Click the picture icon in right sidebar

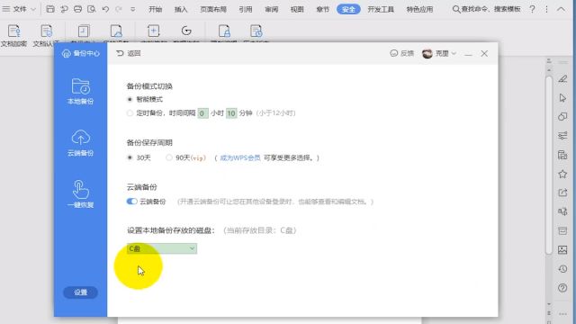[562, 250]
